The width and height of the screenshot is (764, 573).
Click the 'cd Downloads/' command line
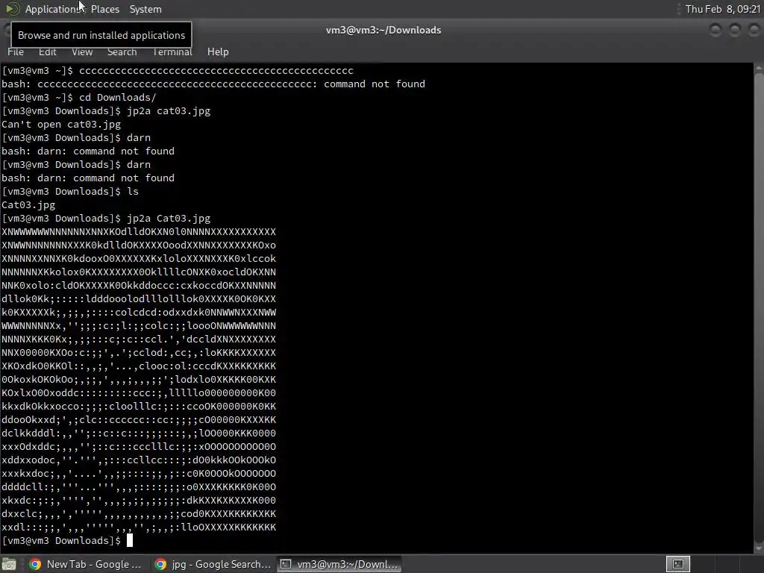[x=117, y=98]
